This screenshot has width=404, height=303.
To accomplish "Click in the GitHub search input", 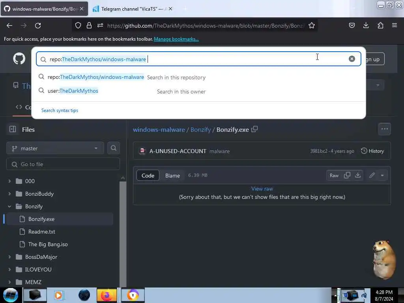I will pos(198,59).
